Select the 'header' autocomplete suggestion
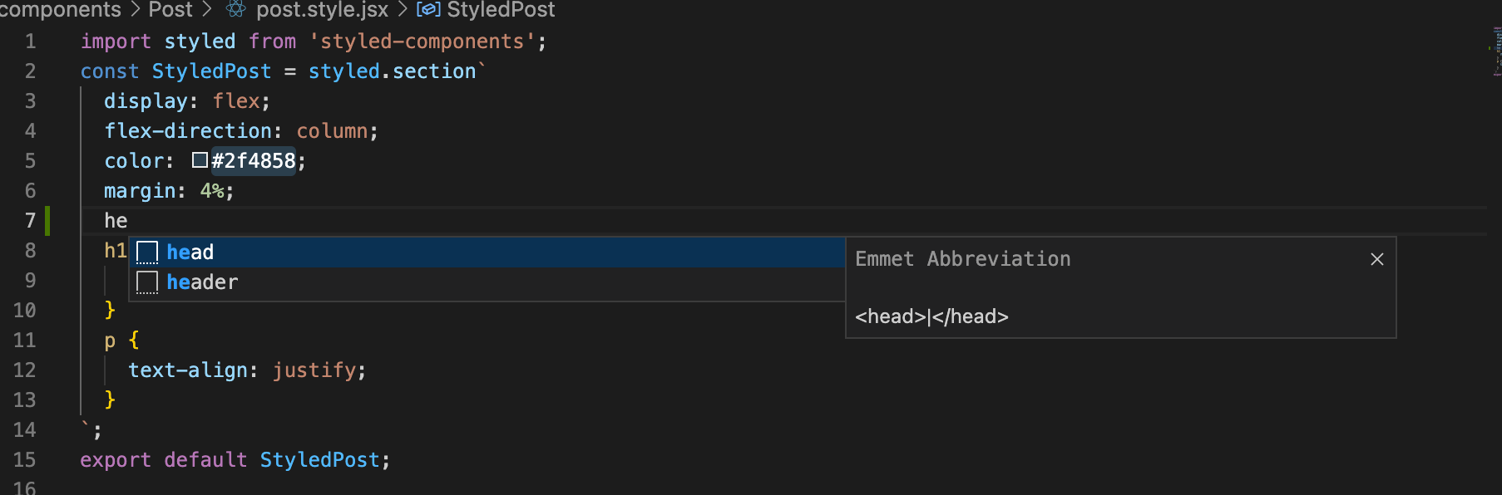Viewport: 1502px width, 495px height. pos(203,282)
